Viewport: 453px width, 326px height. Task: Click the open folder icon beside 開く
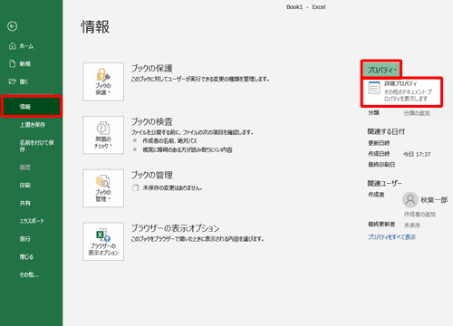point(13,81)
